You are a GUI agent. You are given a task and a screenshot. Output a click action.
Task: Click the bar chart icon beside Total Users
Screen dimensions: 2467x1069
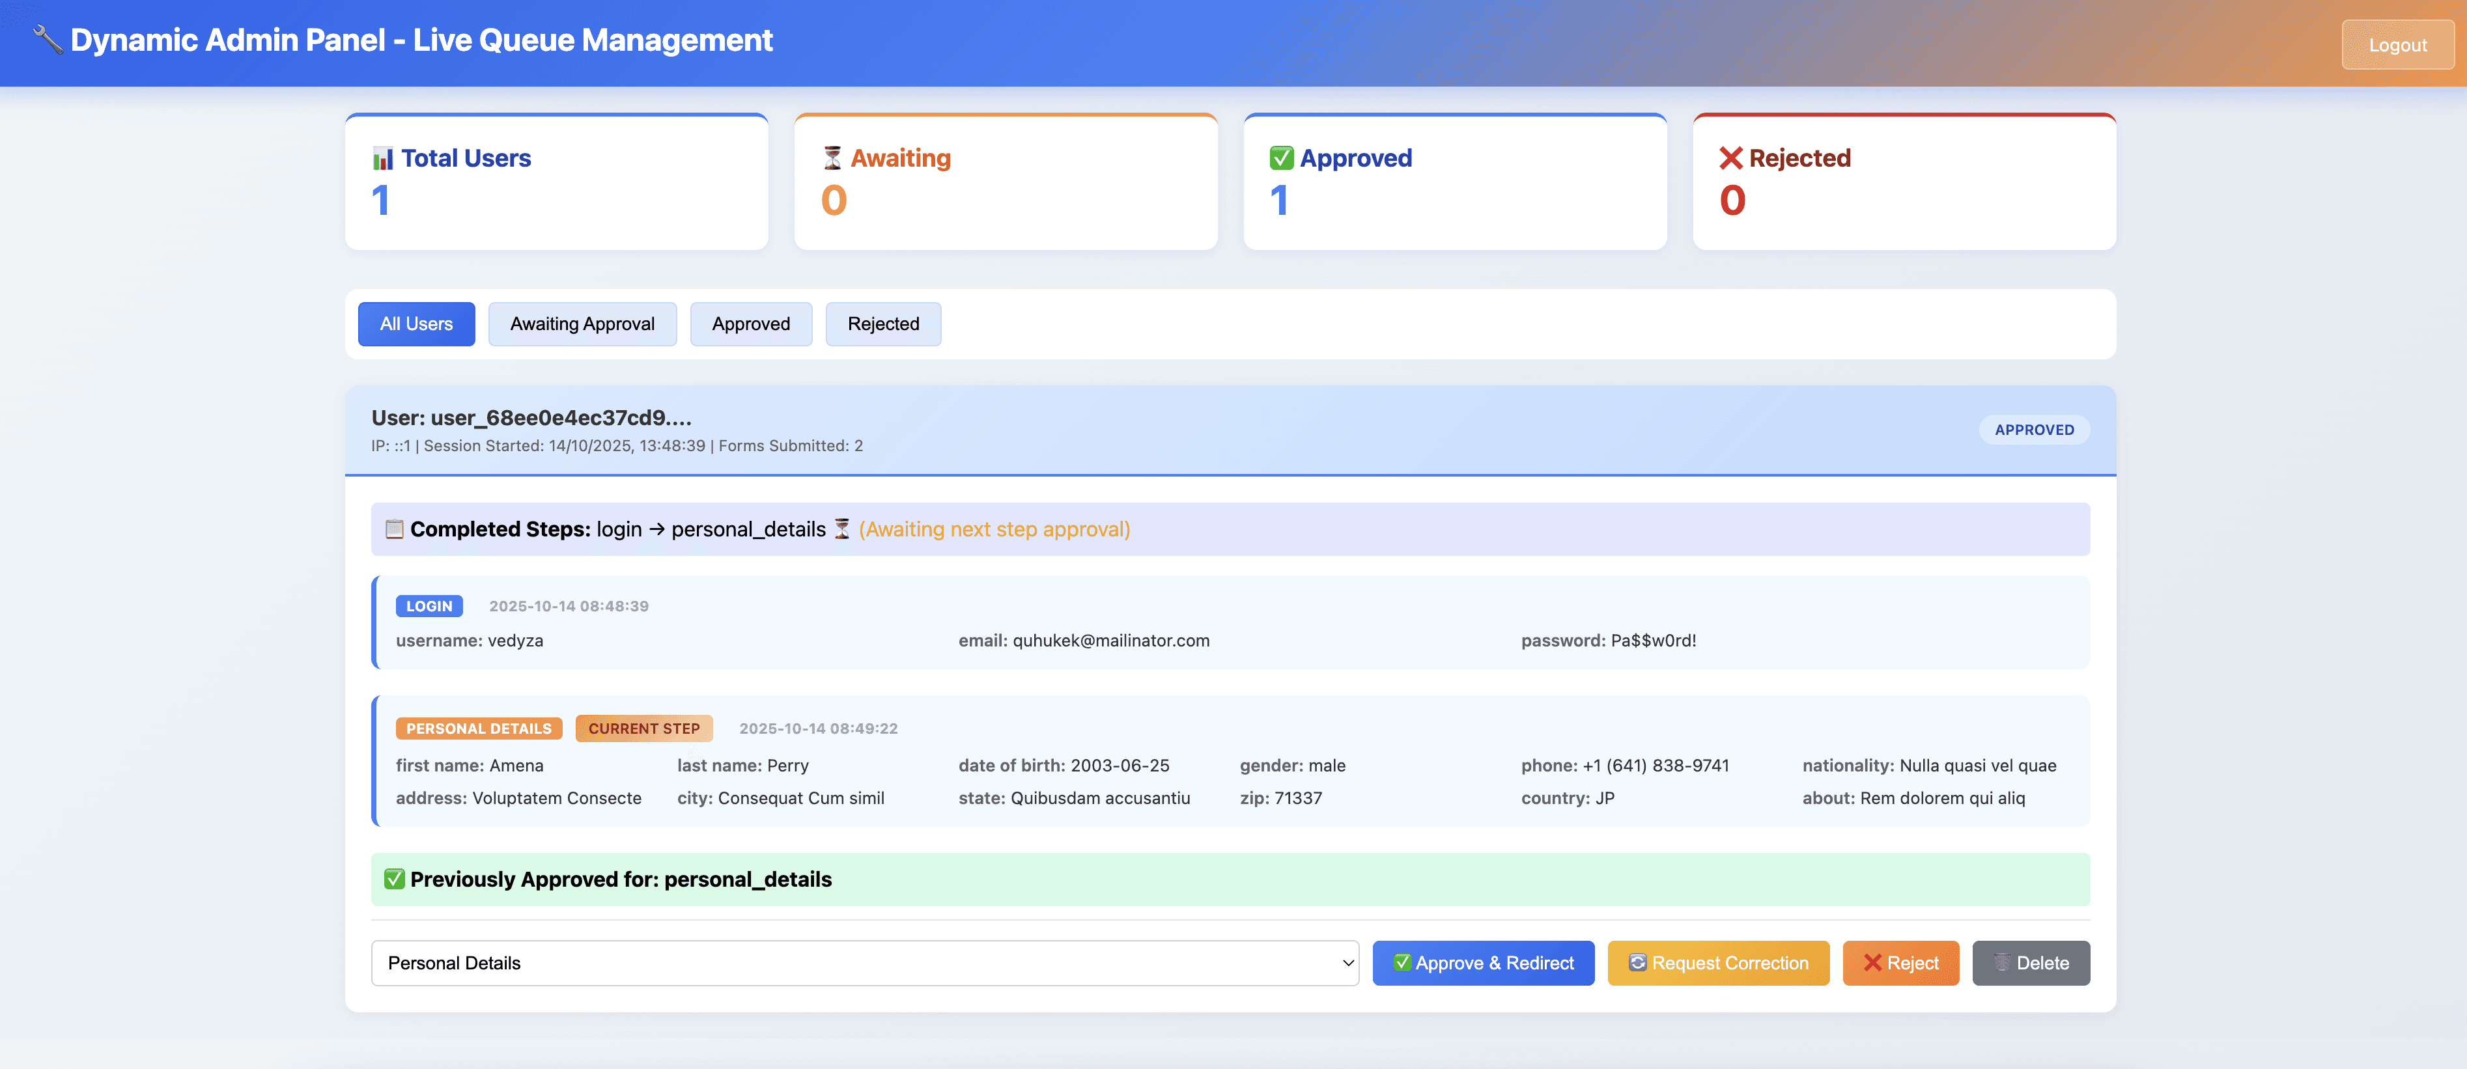pyautogui.click(x=383, y=158)
